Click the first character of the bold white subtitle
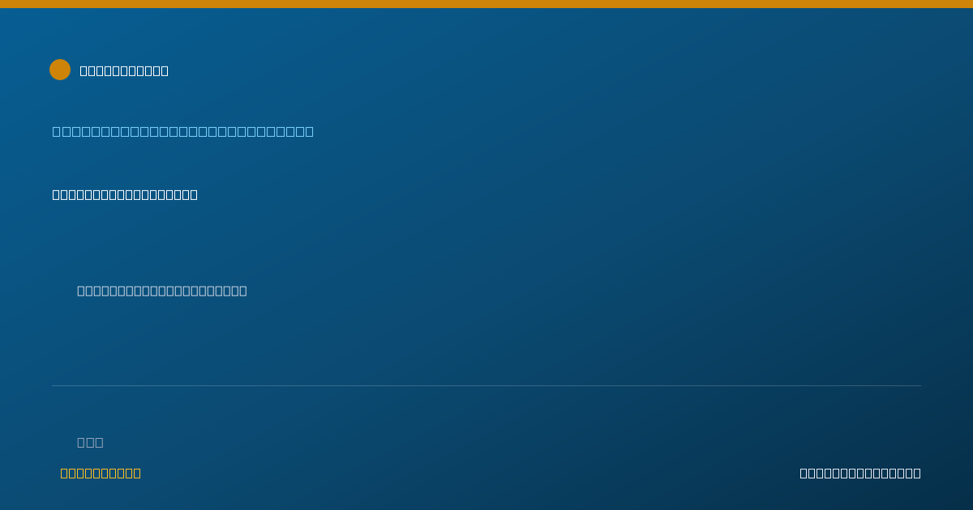Viewport: 973px width, 510px height. pos(57,194)
